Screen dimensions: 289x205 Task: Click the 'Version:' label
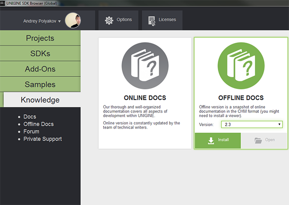(x=206, y=125)
